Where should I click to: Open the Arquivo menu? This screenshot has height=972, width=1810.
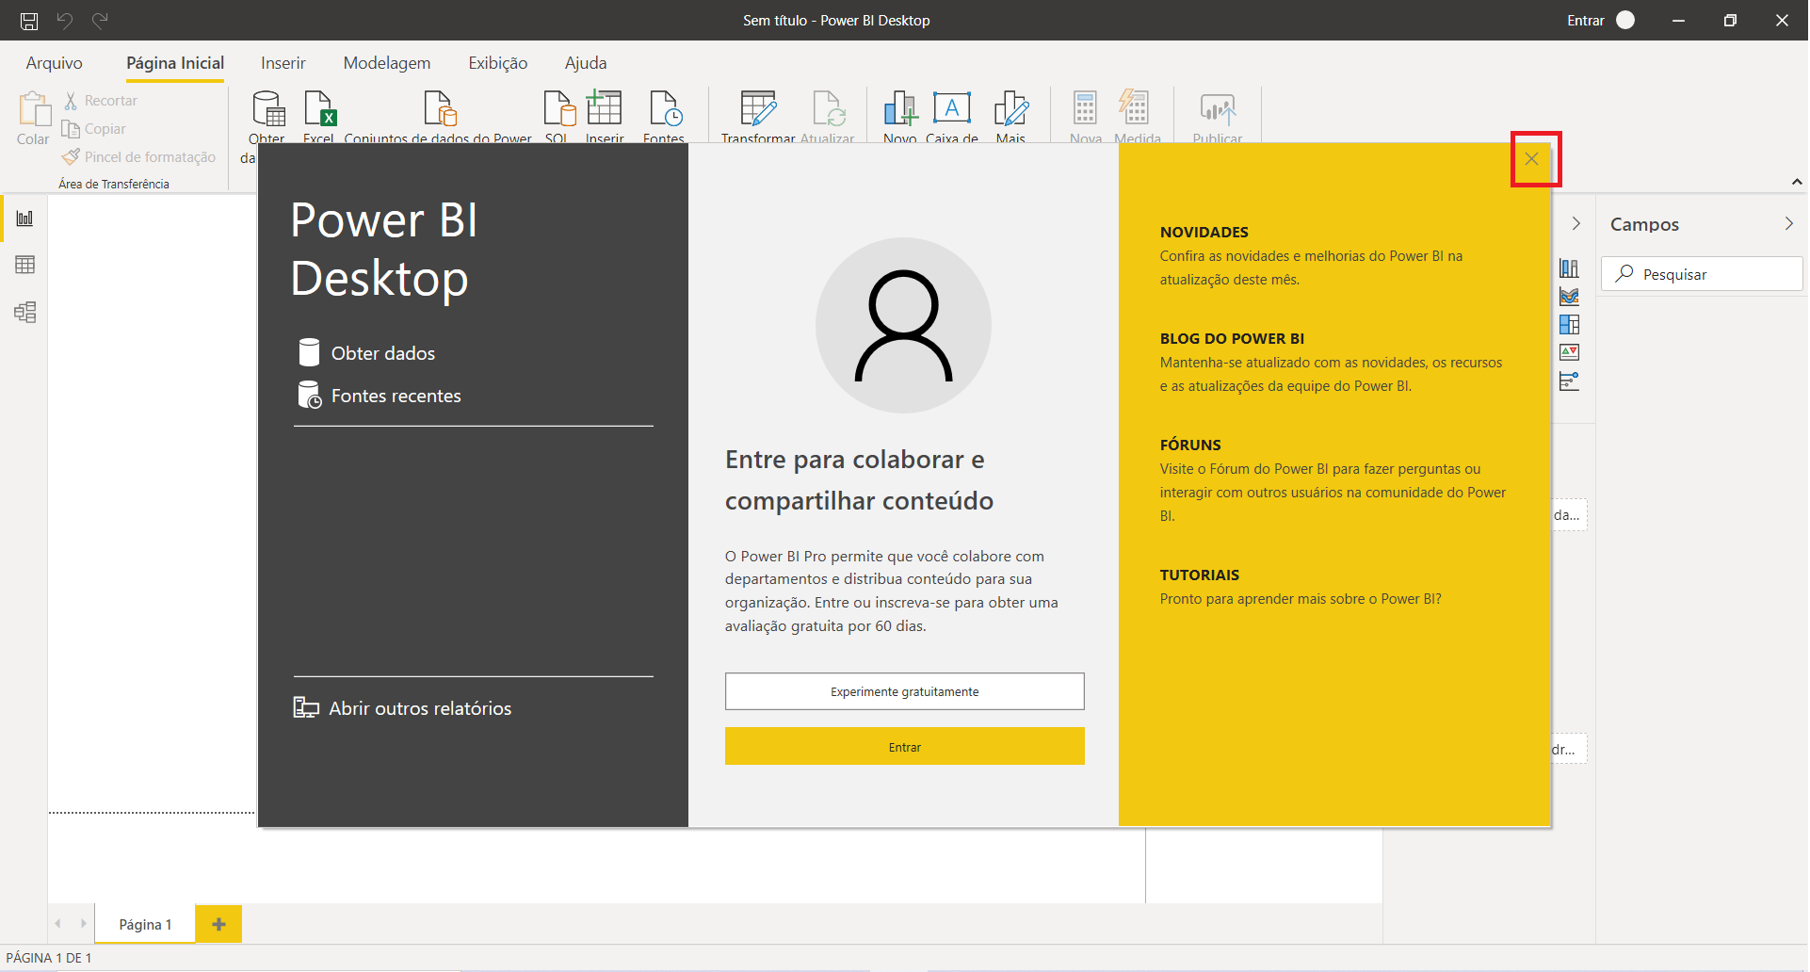(x=55, y=63)
